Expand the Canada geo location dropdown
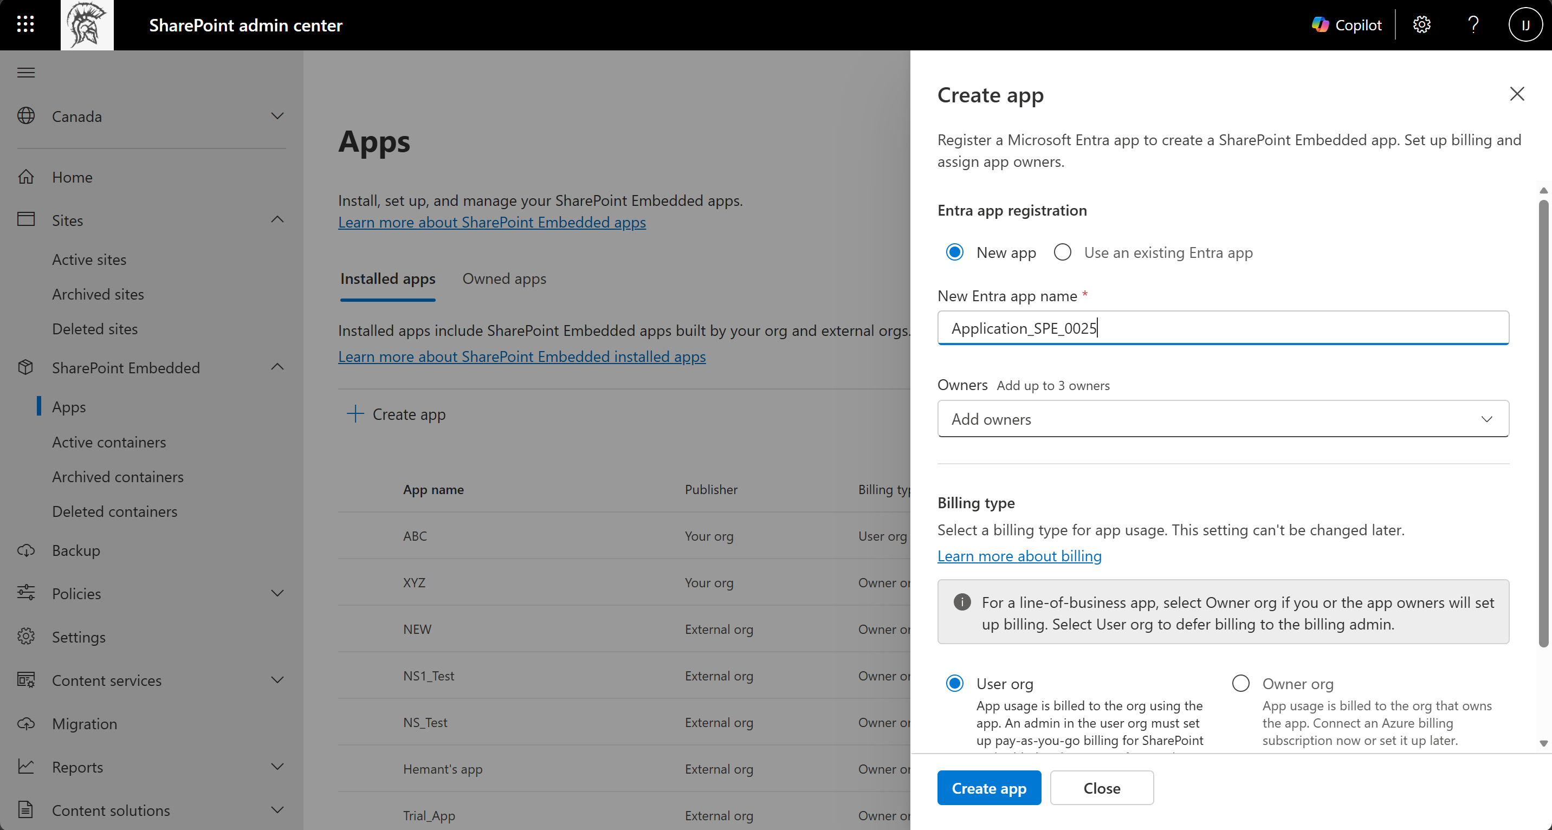 [277, 115]
